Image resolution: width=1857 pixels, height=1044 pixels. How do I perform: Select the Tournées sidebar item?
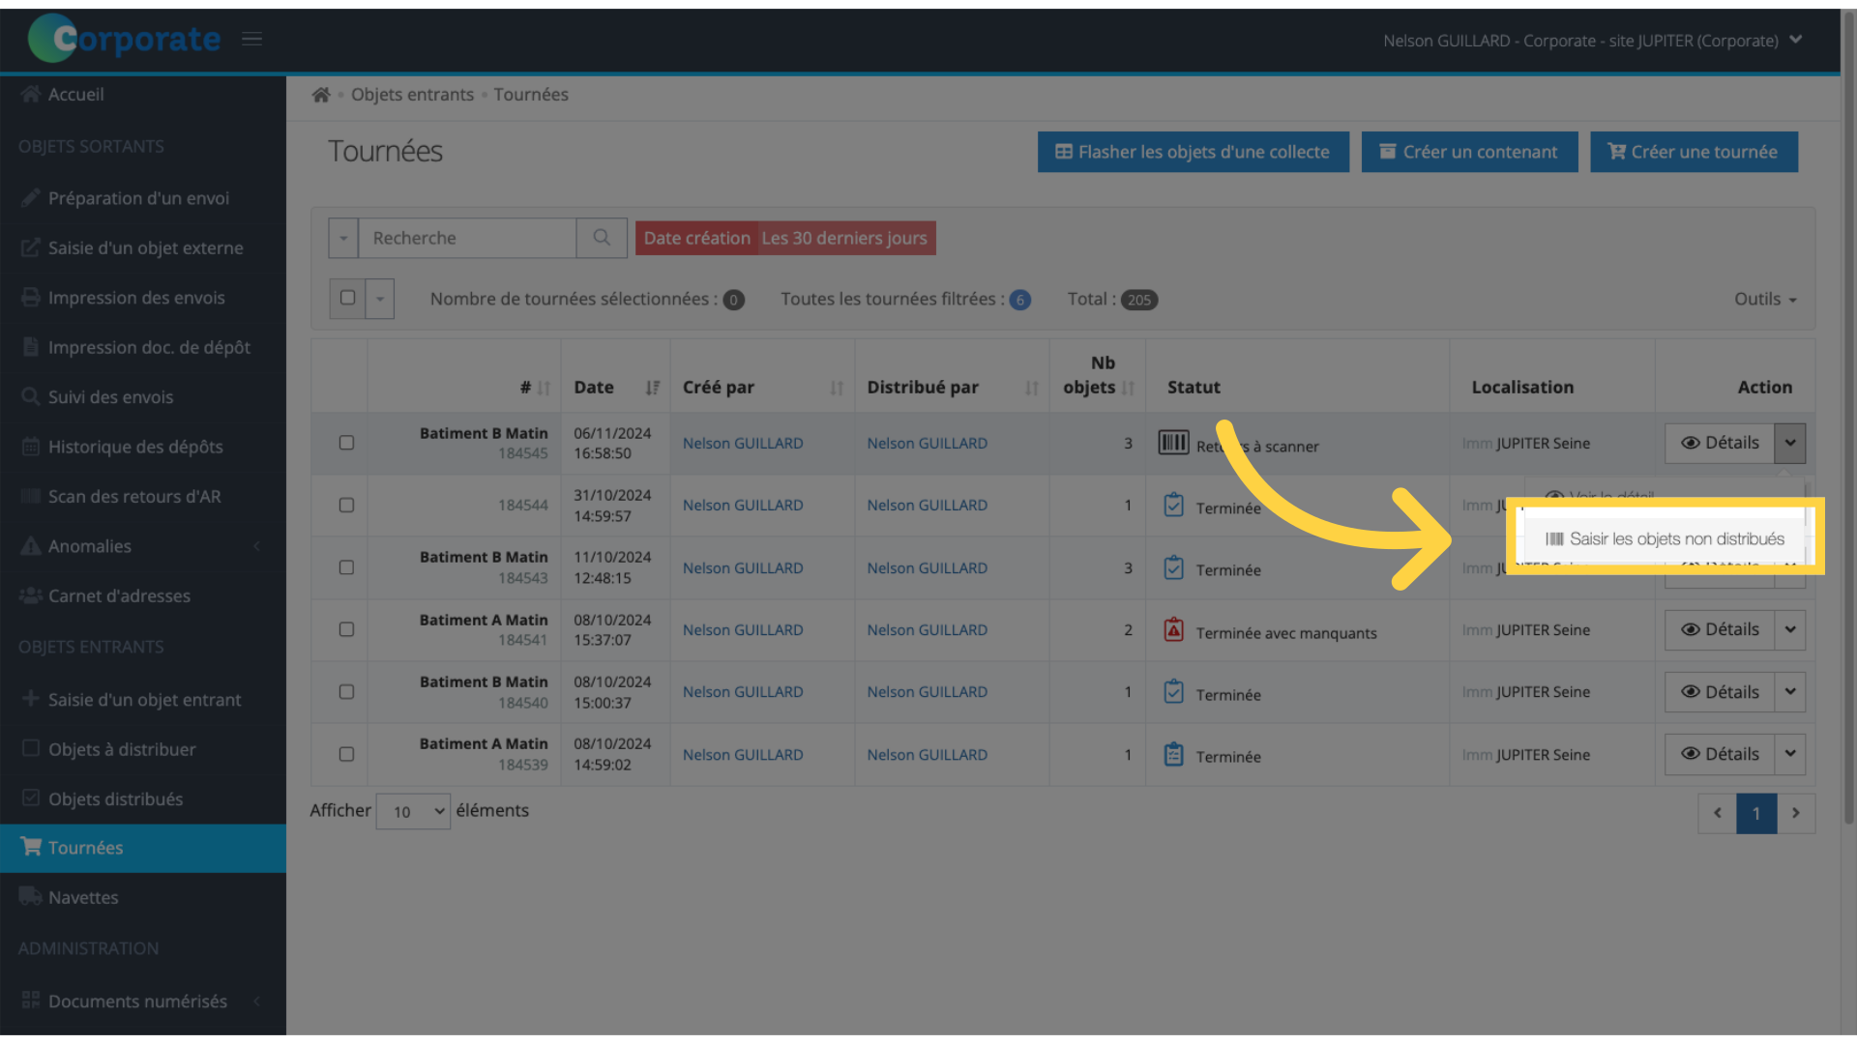pos(143,848)
